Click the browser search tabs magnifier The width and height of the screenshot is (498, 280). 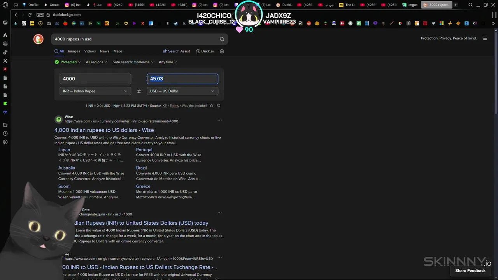(470, 5)
